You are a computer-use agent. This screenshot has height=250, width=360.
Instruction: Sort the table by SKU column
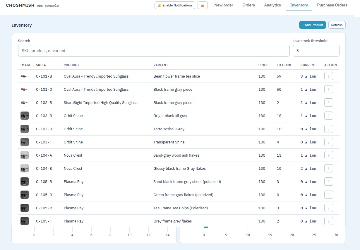41,65
